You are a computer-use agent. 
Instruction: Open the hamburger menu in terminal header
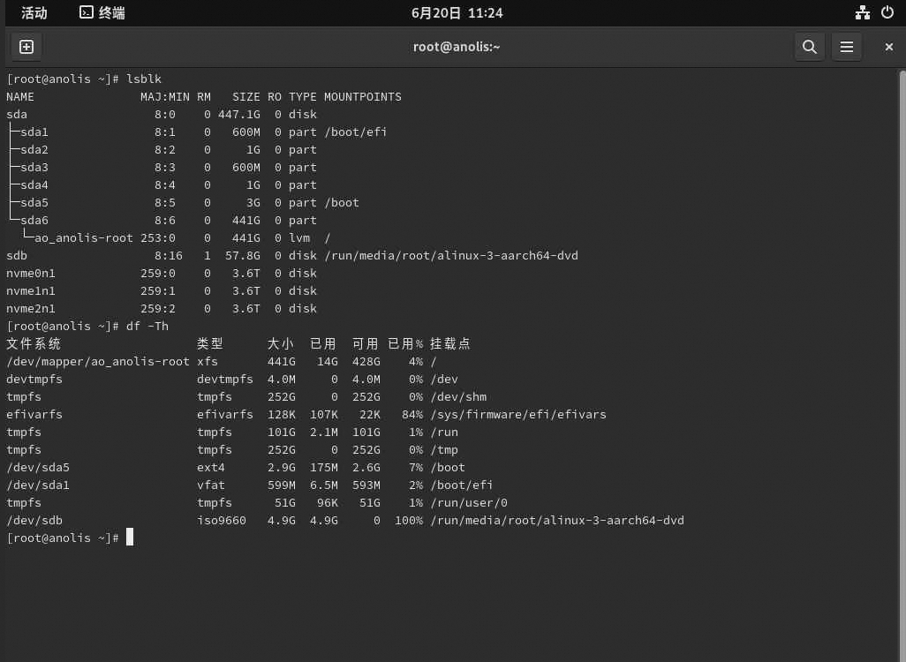click(x=846, y=47)
